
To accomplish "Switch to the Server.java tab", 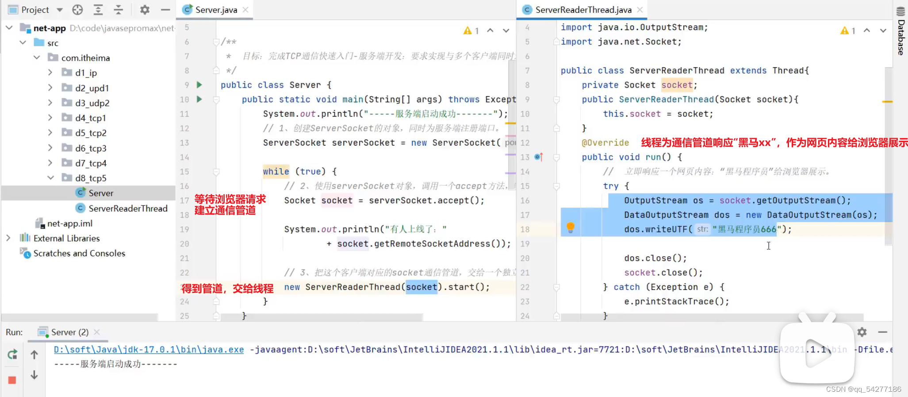I will [x=216, y=10].
